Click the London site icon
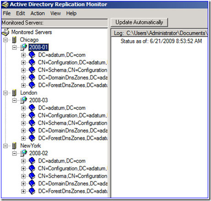The image size is (211, 201). 14,93
